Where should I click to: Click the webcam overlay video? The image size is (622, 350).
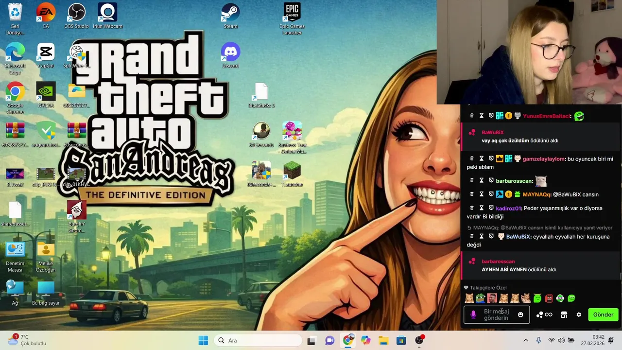(x=529, y=52)
